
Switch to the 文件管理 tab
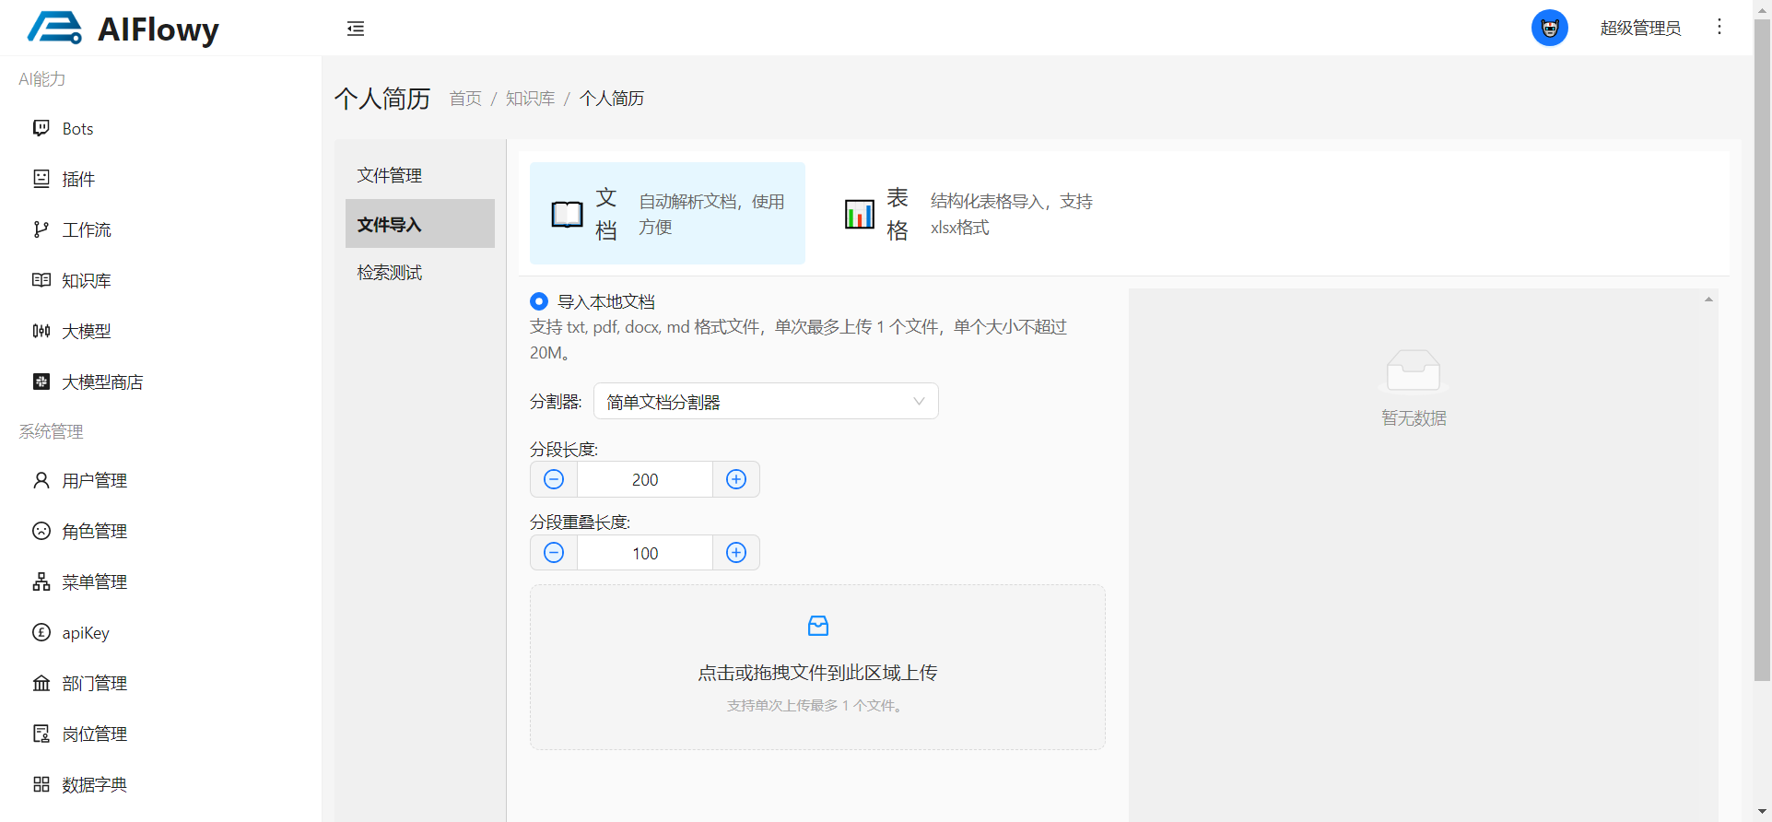click(x=390, y=175)
